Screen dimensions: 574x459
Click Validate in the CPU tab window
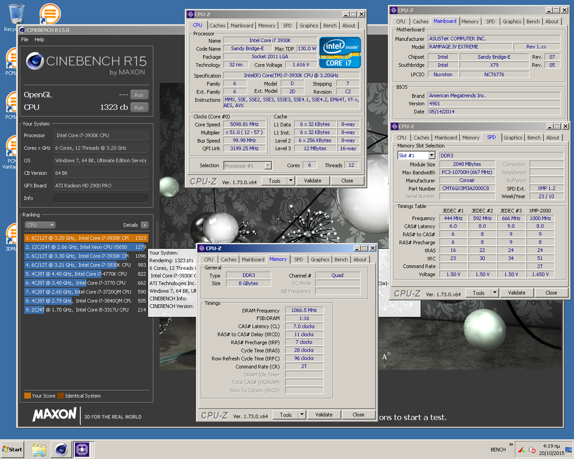pyautogui.click(x=313, y=181)
